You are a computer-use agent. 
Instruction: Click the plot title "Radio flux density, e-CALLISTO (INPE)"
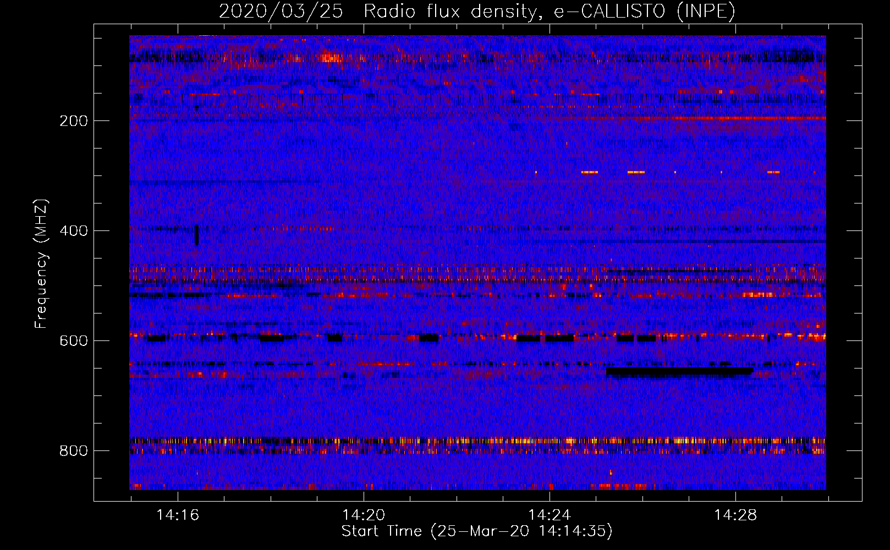click(x=549, y=12)
